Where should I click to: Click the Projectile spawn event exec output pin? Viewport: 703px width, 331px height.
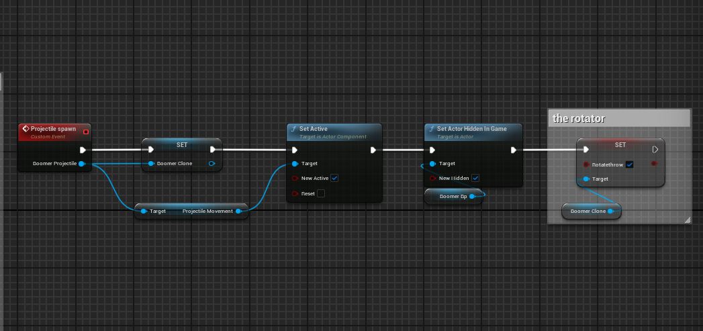point(83,150)
